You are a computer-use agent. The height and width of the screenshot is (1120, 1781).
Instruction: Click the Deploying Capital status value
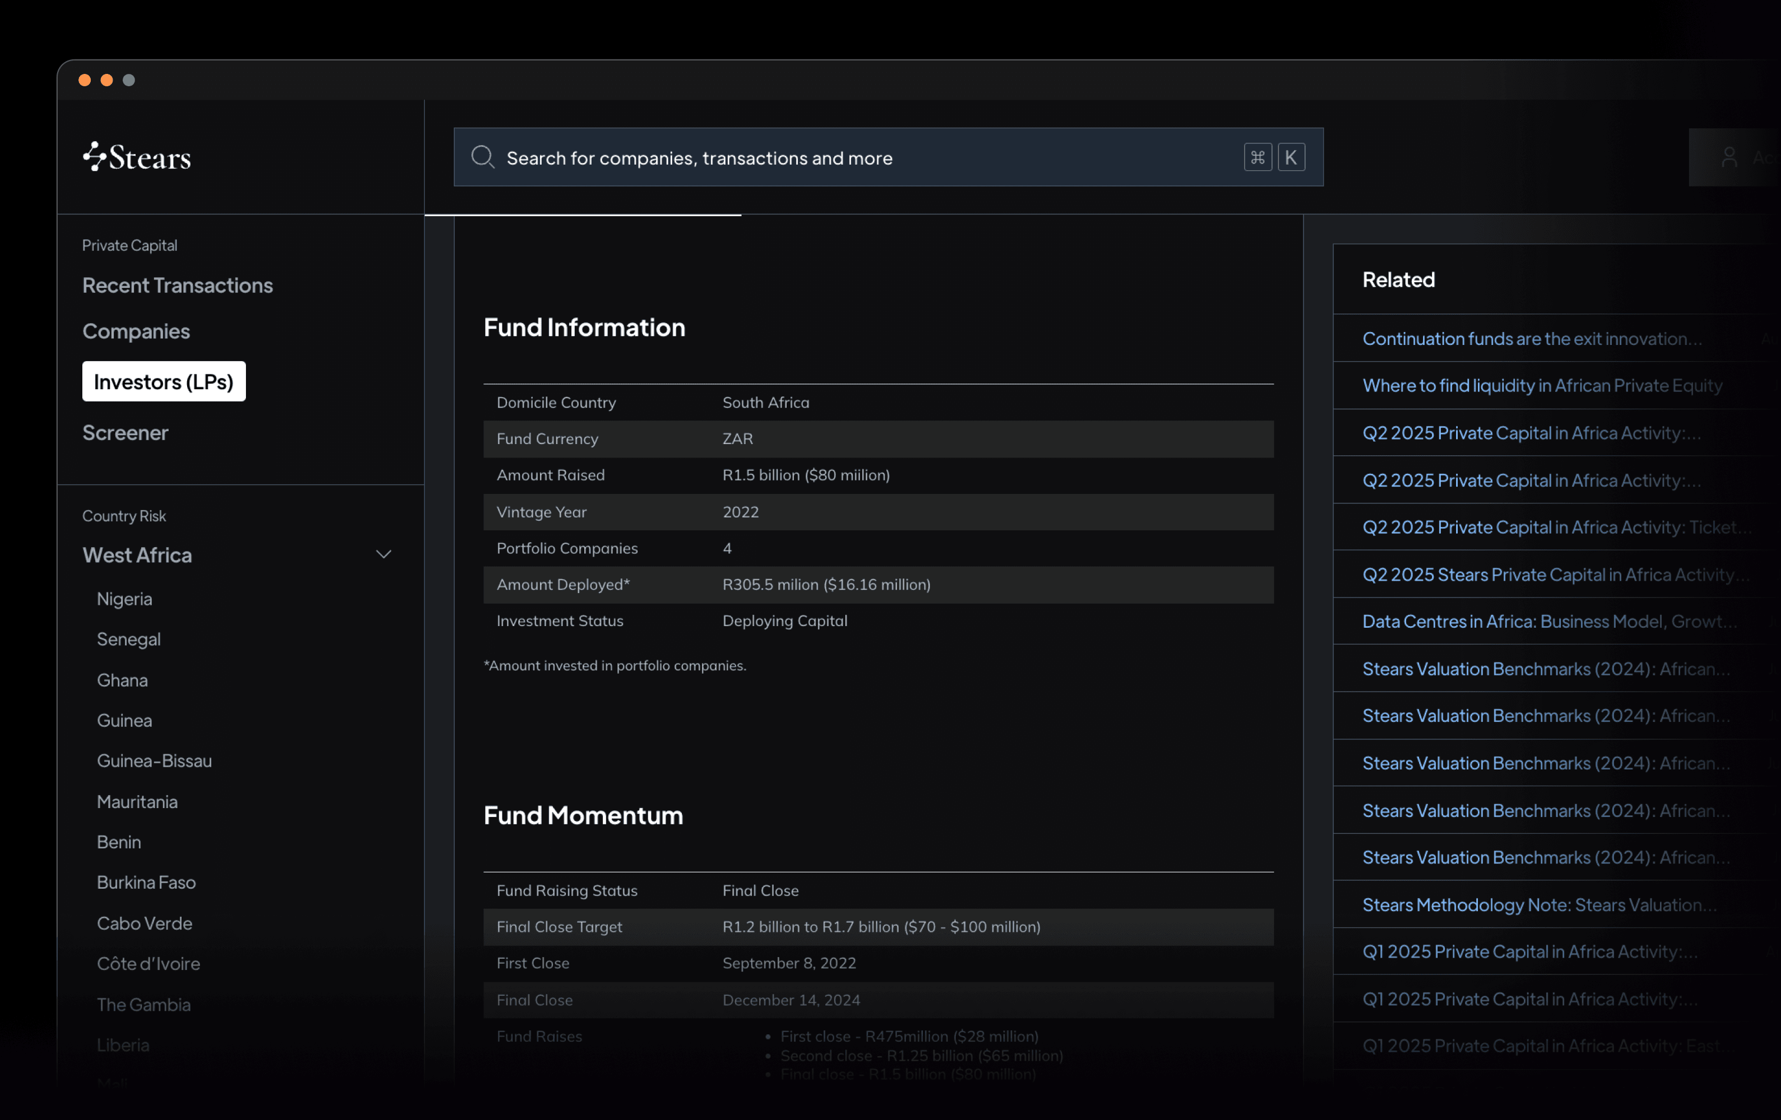click(785, 621)
